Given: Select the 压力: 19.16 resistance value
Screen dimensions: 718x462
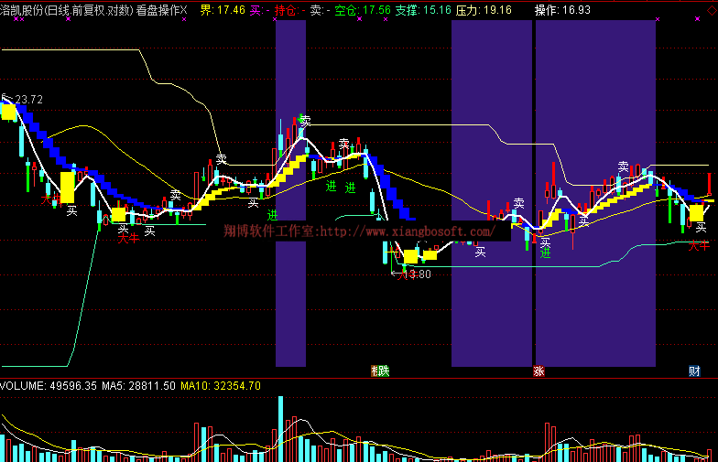Looking at the screenshot, I should coord(484,9).
